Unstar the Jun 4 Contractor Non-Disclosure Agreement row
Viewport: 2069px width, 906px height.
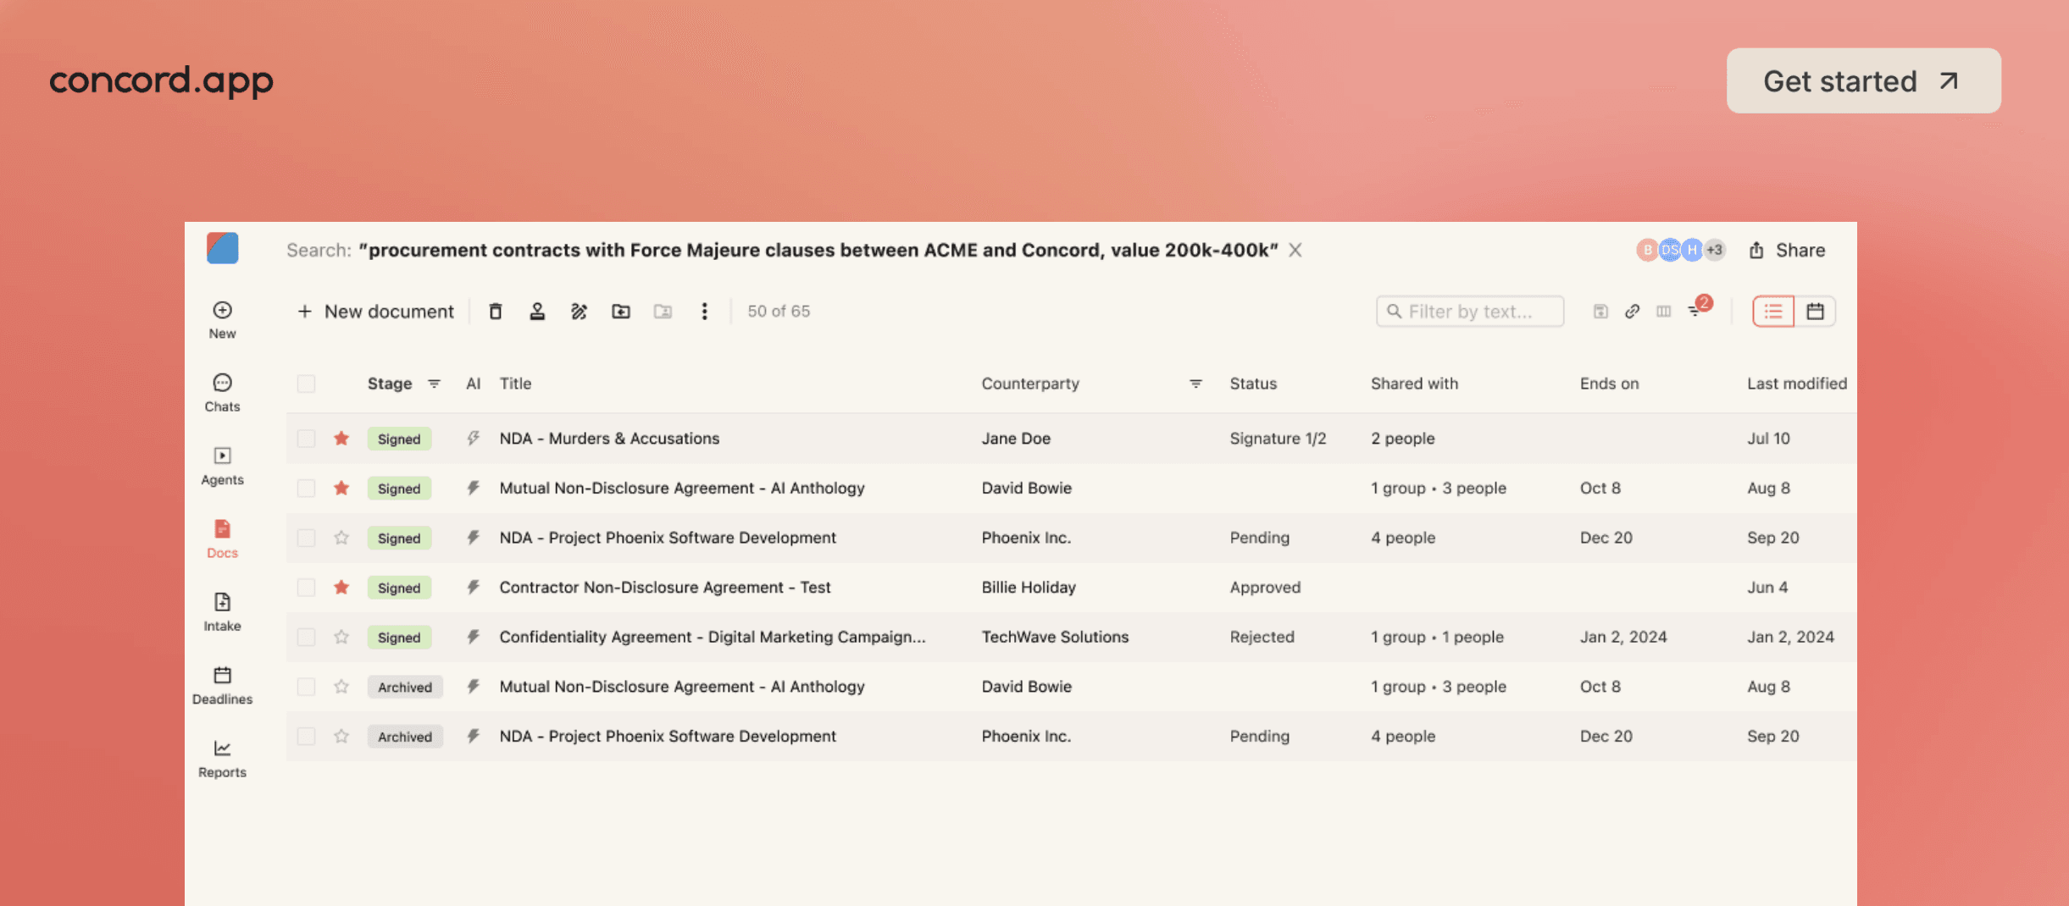[x=341, y=587]
